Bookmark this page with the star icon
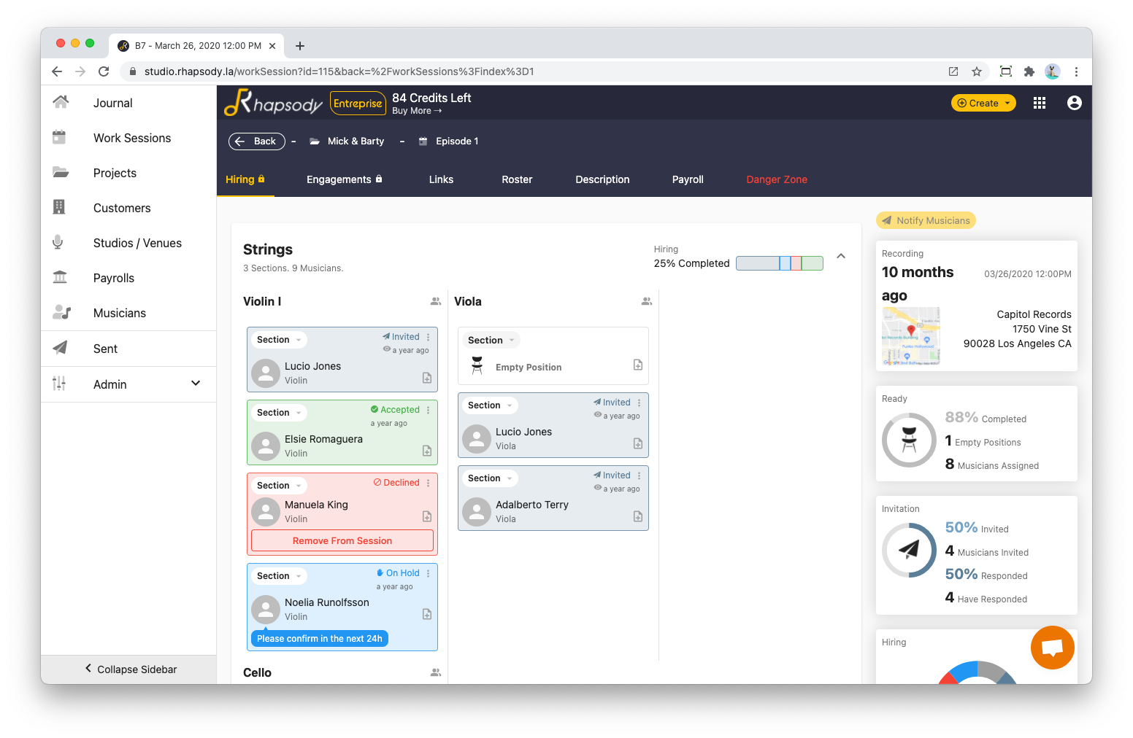This screenshot has height=738, width=1133. (977, 71)
